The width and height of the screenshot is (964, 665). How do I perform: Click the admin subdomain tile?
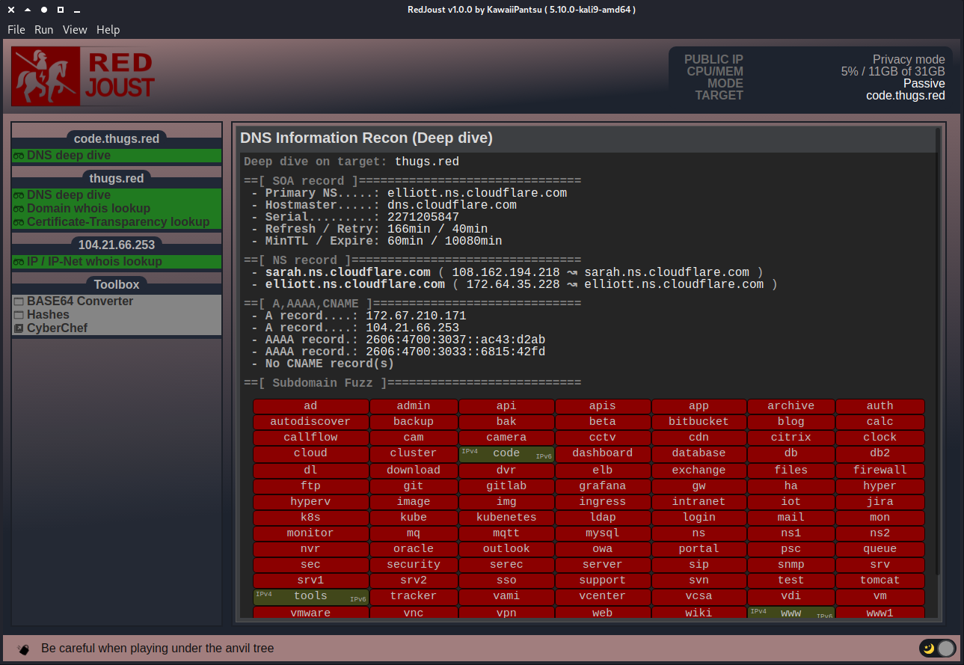coord(414,406)
